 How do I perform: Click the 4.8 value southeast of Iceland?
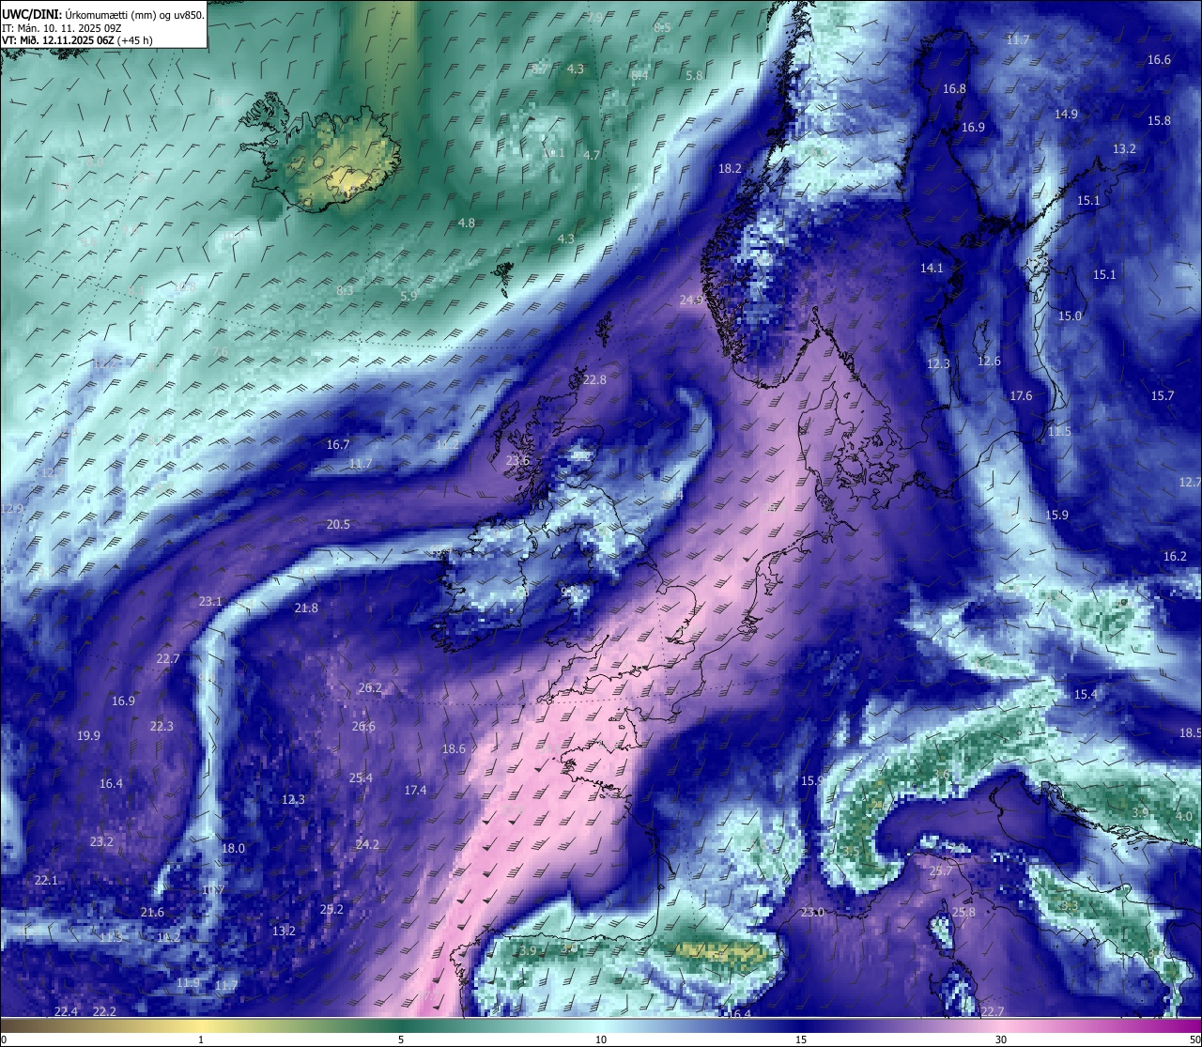tap(467, 223)
